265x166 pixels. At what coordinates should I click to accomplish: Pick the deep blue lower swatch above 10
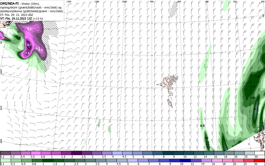(185, 160)
